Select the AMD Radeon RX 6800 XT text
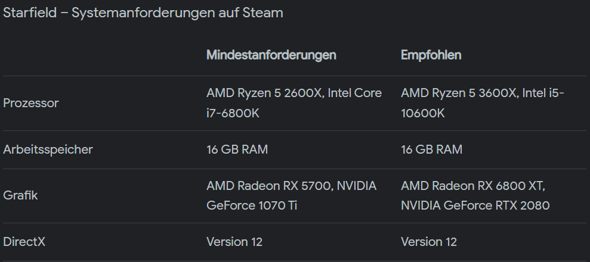This screenshot has width=590, height=262. pyautogui.click(x=473, y=186)
